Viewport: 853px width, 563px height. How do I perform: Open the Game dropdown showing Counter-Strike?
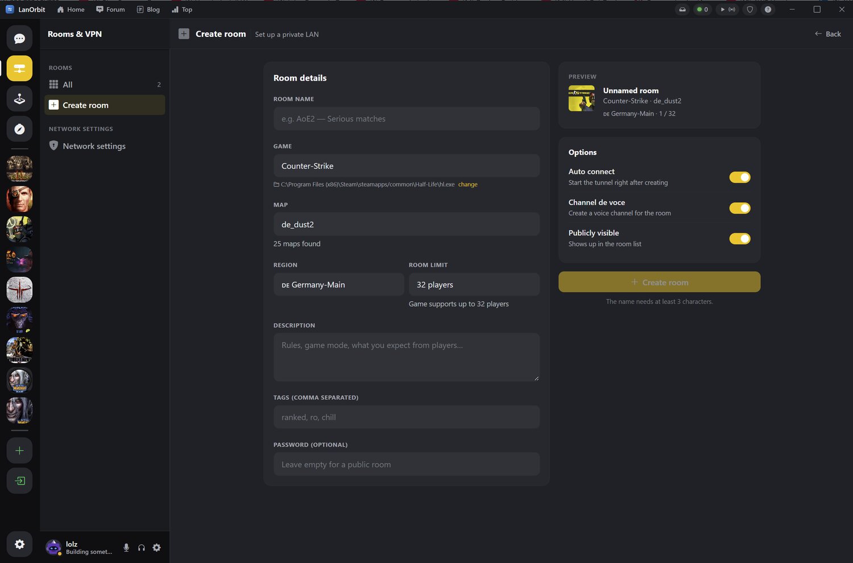407,166
